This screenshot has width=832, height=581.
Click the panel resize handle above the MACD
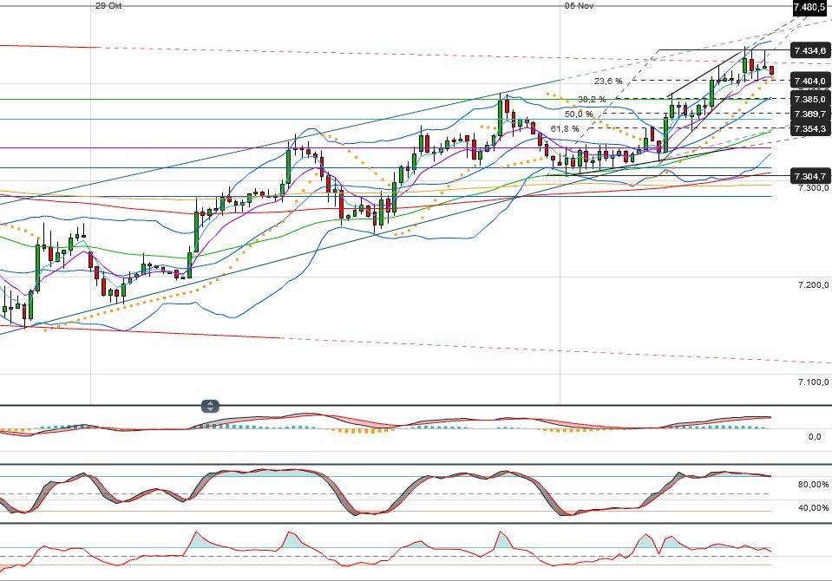click(212, 406)
